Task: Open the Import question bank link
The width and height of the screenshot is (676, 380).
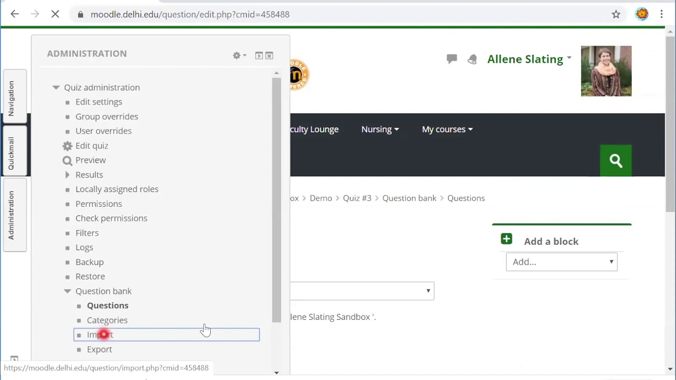Action: tap(100, 335)
